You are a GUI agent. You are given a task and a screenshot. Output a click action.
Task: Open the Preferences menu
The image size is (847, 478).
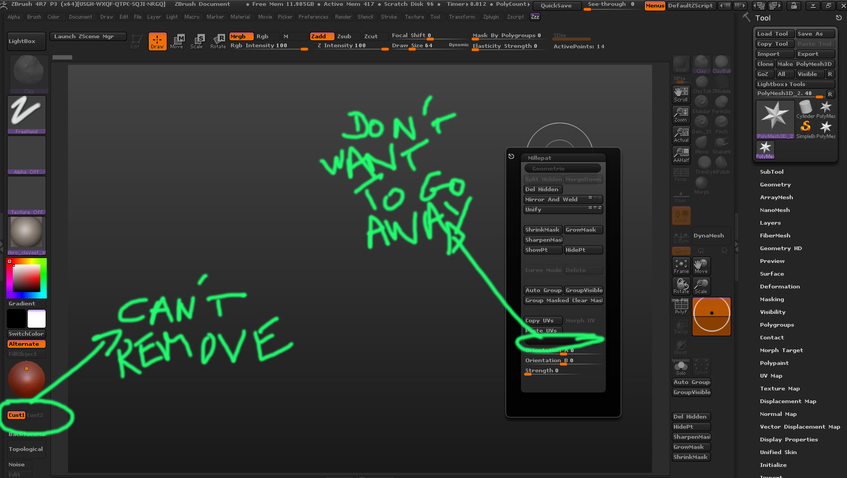(x=313, y=17)
